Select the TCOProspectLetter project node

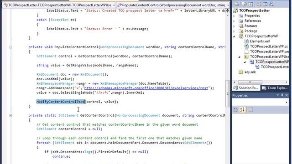(x=255, y=10)
